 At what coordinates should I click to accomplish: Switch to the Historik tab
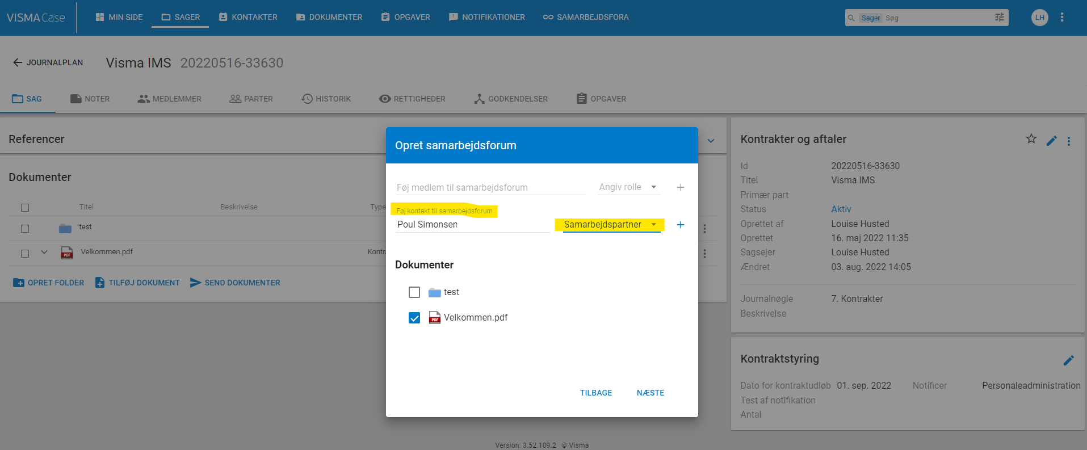[x=326, y=99]
